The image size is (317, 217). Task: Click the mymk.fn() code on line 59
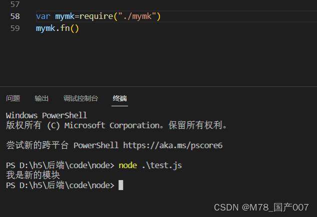point(57,28)
